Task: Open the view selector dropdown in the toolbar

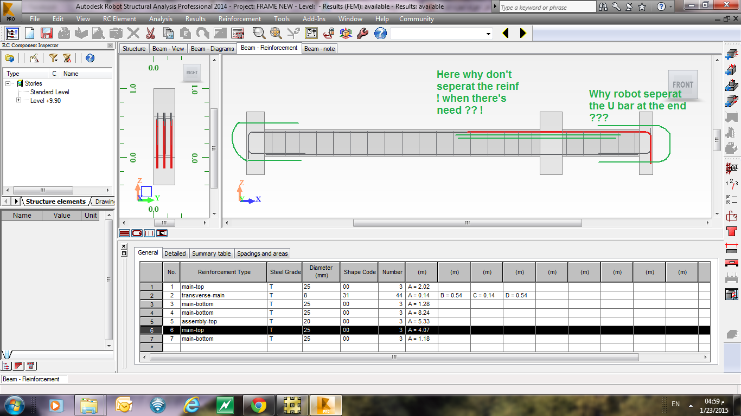Action: pyautogui.click(x=487, y=33)
